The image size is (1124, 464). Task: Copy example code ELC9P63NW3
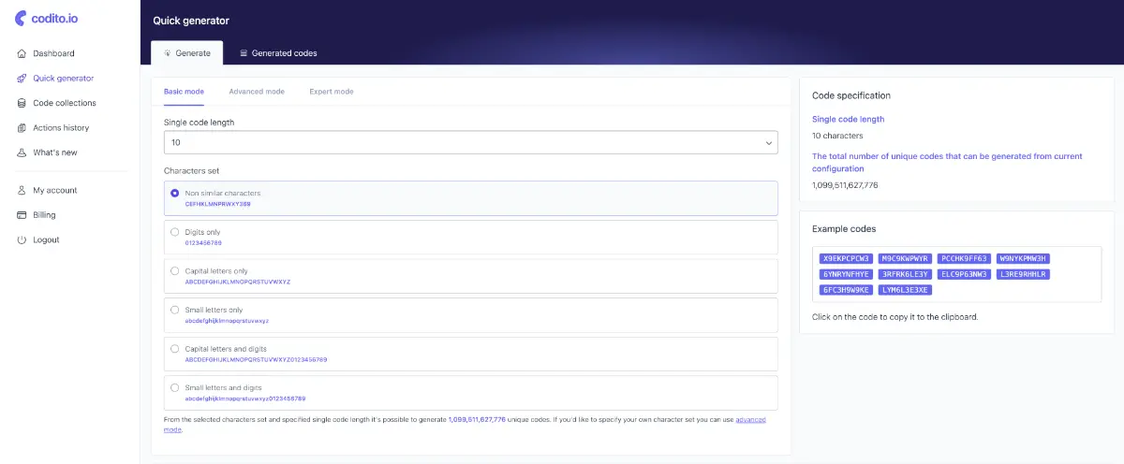point(964,274)
